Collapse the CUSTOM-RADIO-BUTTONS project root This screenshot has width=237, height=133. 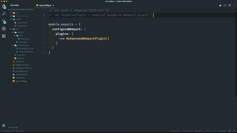pos(21,10)
